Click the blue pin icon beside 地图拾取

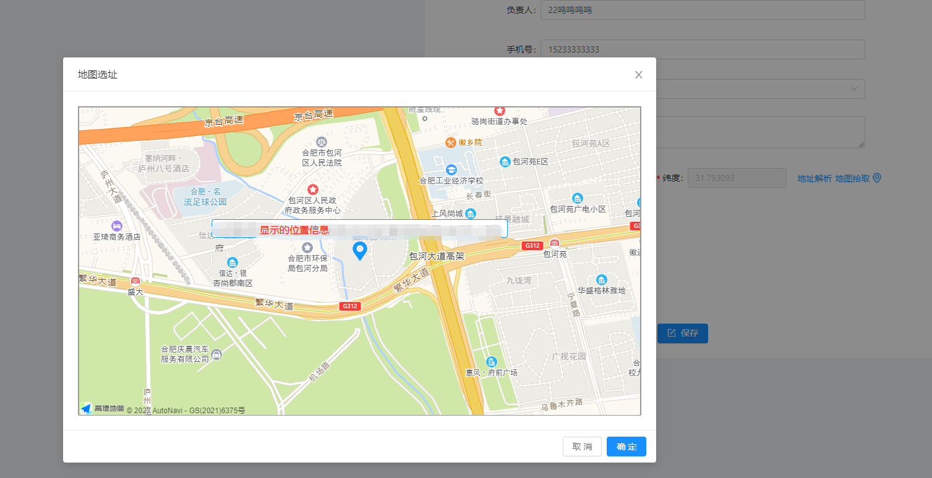pos(876,177)
